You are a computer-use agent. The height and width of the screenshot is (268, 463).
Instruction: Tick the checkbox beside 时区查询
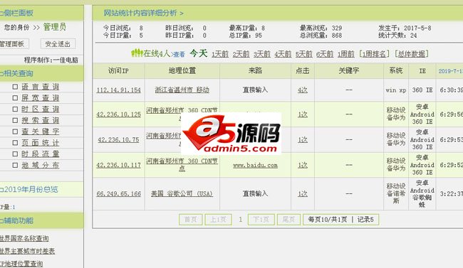15,109
